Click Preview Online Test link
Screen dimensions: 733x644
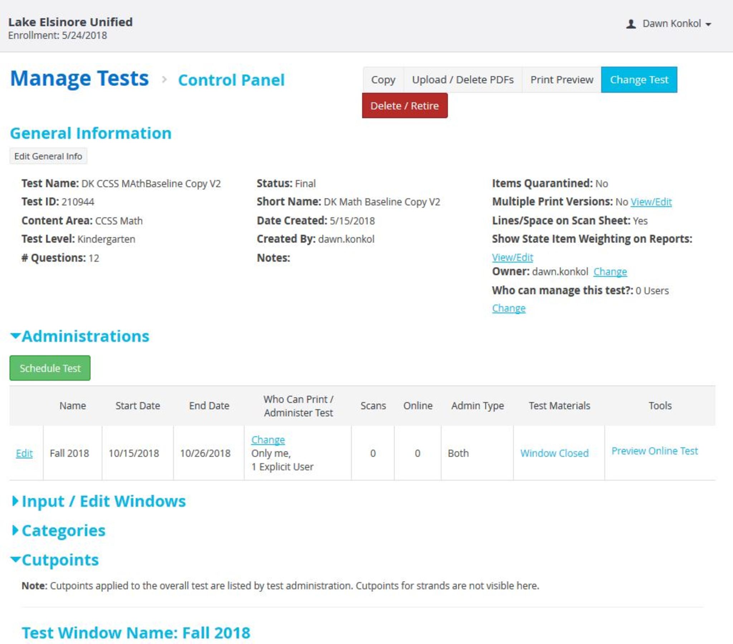tap(655, 451)
